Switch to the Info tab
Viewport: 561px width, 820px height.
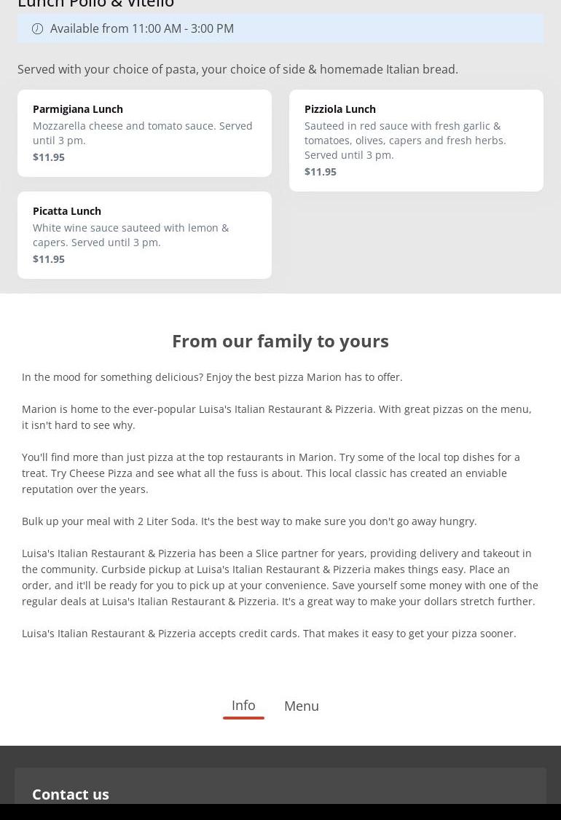tap(243, 706)
